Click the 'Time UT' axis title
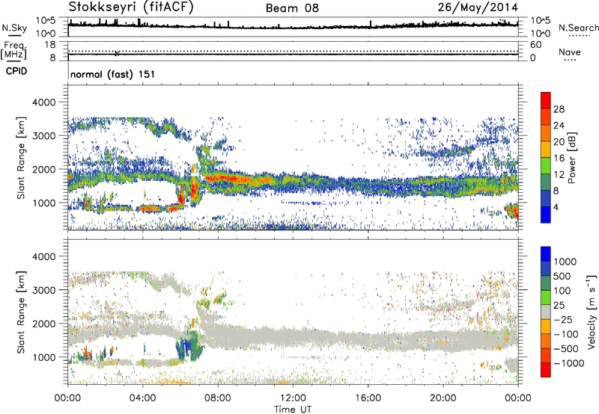Viewport: 599px width, 414px height. tap(293, 410)
